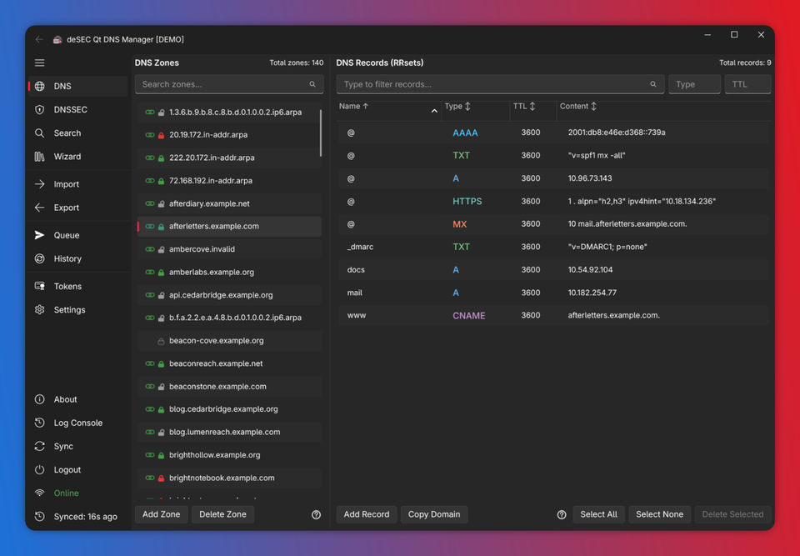800x556 pixels.
Task: Focus the Type filter field
Action: [x=694, y=84]
